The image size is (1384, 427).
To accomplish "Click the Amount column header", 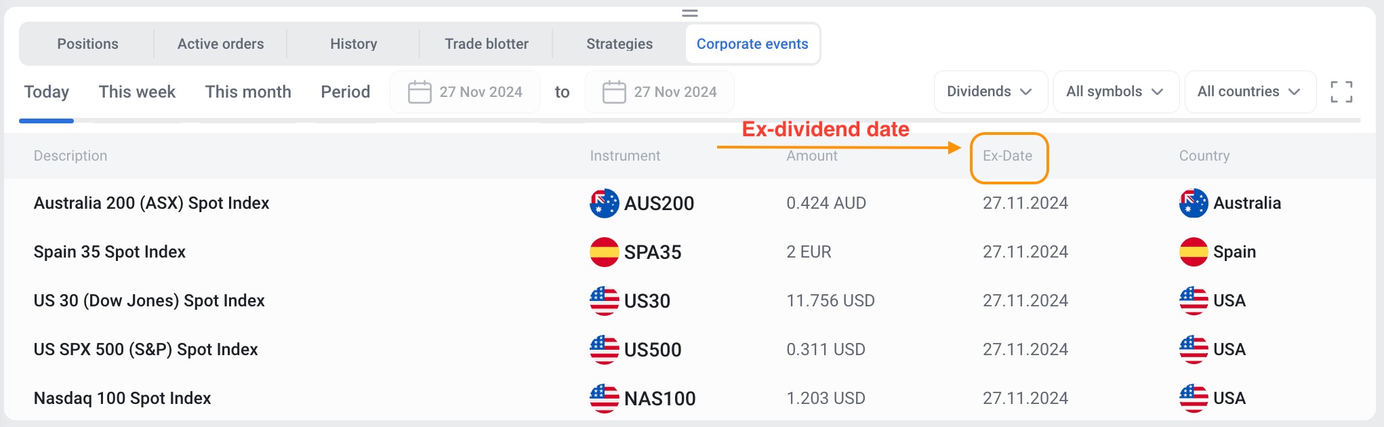I will pyautogui.click(x=811, y=156).
